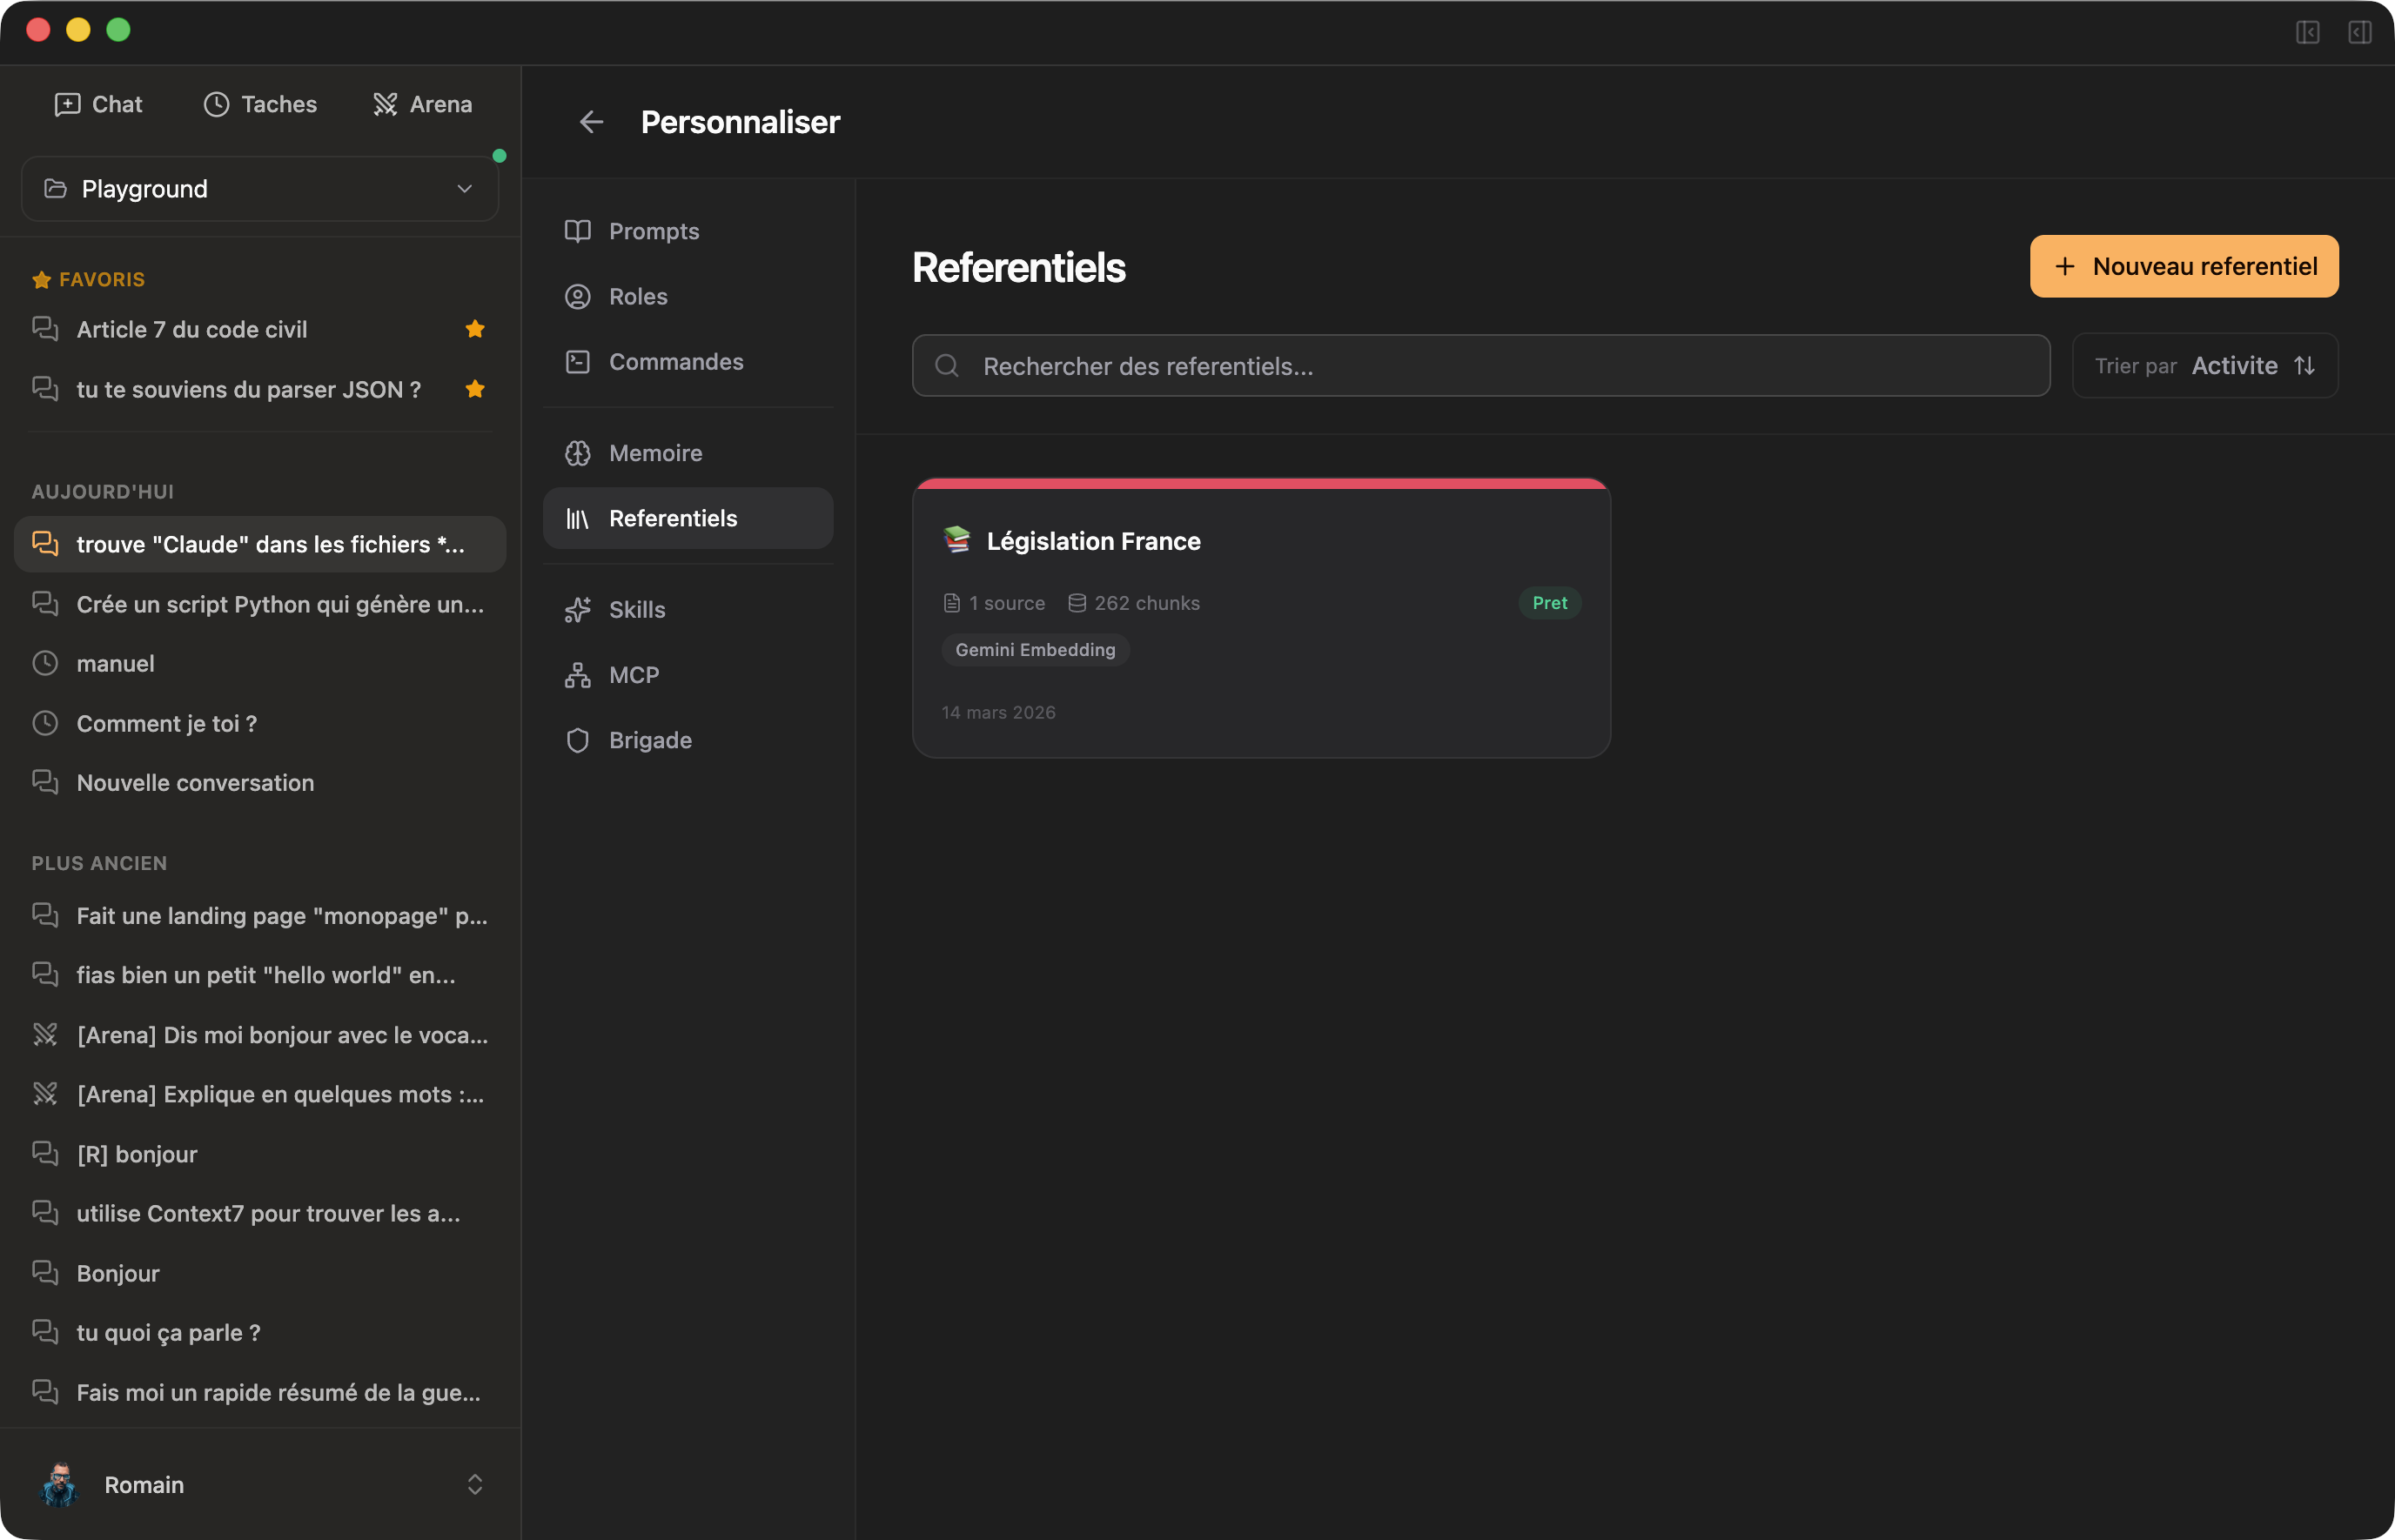
Task: Click the Législation France books icon
Action: (957, 540)
